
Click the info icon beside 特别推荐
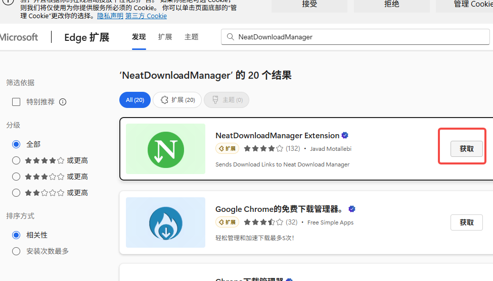63,102
